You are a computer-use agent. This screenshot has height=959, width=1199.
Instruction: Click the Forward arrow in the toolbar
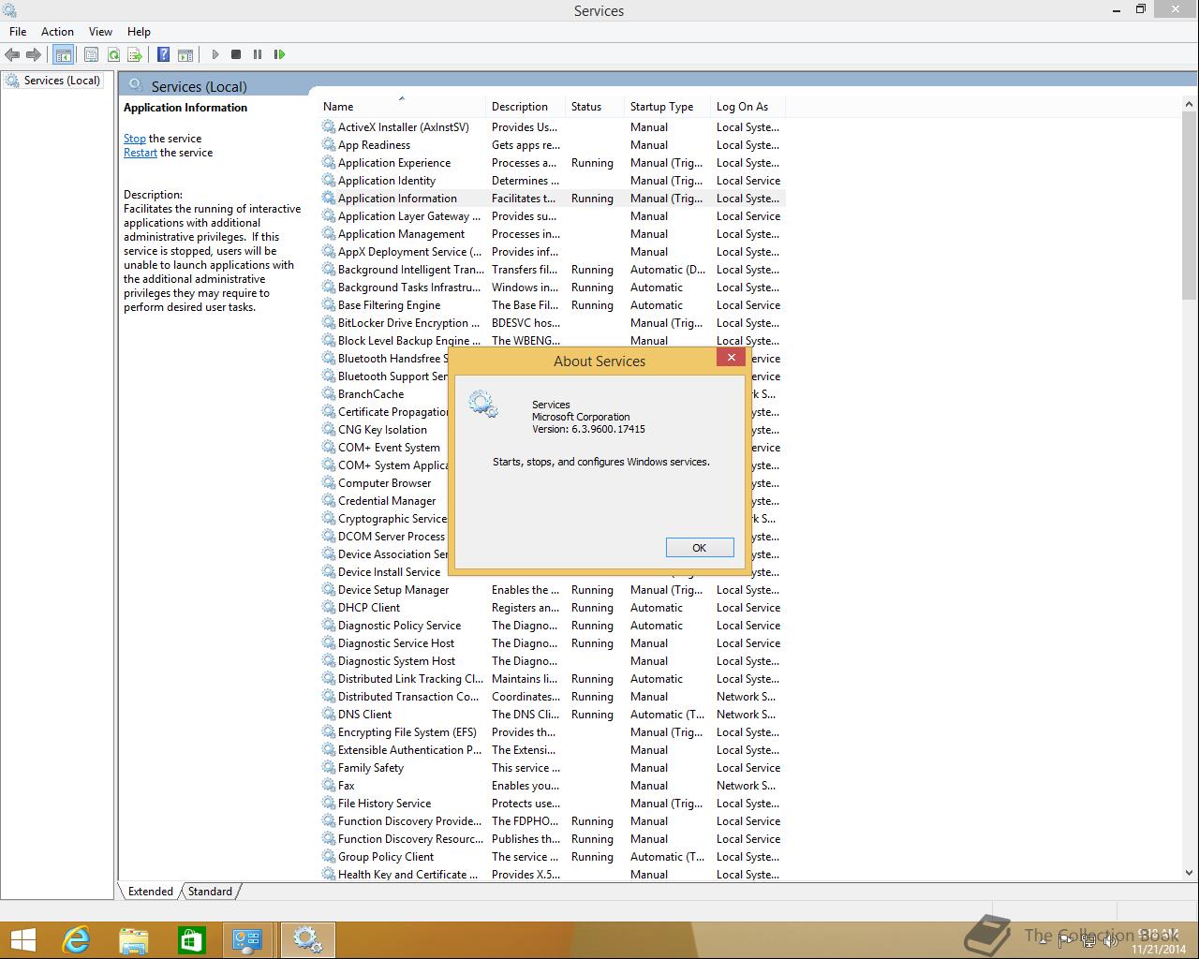click(x=34, y=54)
